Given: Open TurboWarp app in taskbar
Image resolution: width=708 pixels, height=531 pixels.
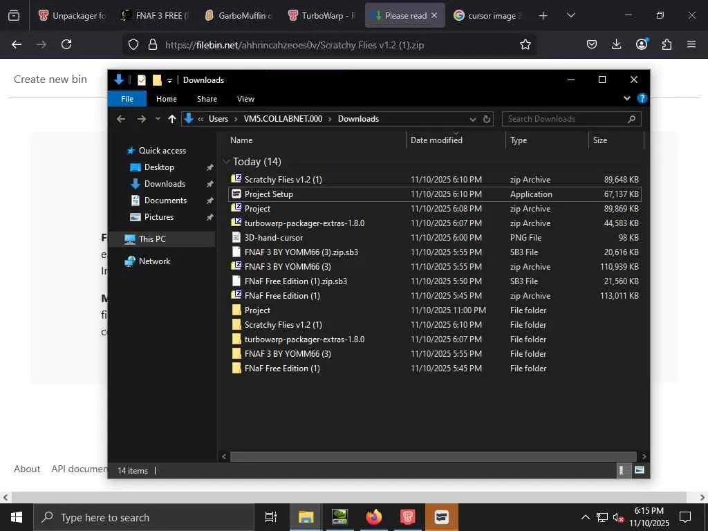Looking at the screenshot, I should 407,517.
